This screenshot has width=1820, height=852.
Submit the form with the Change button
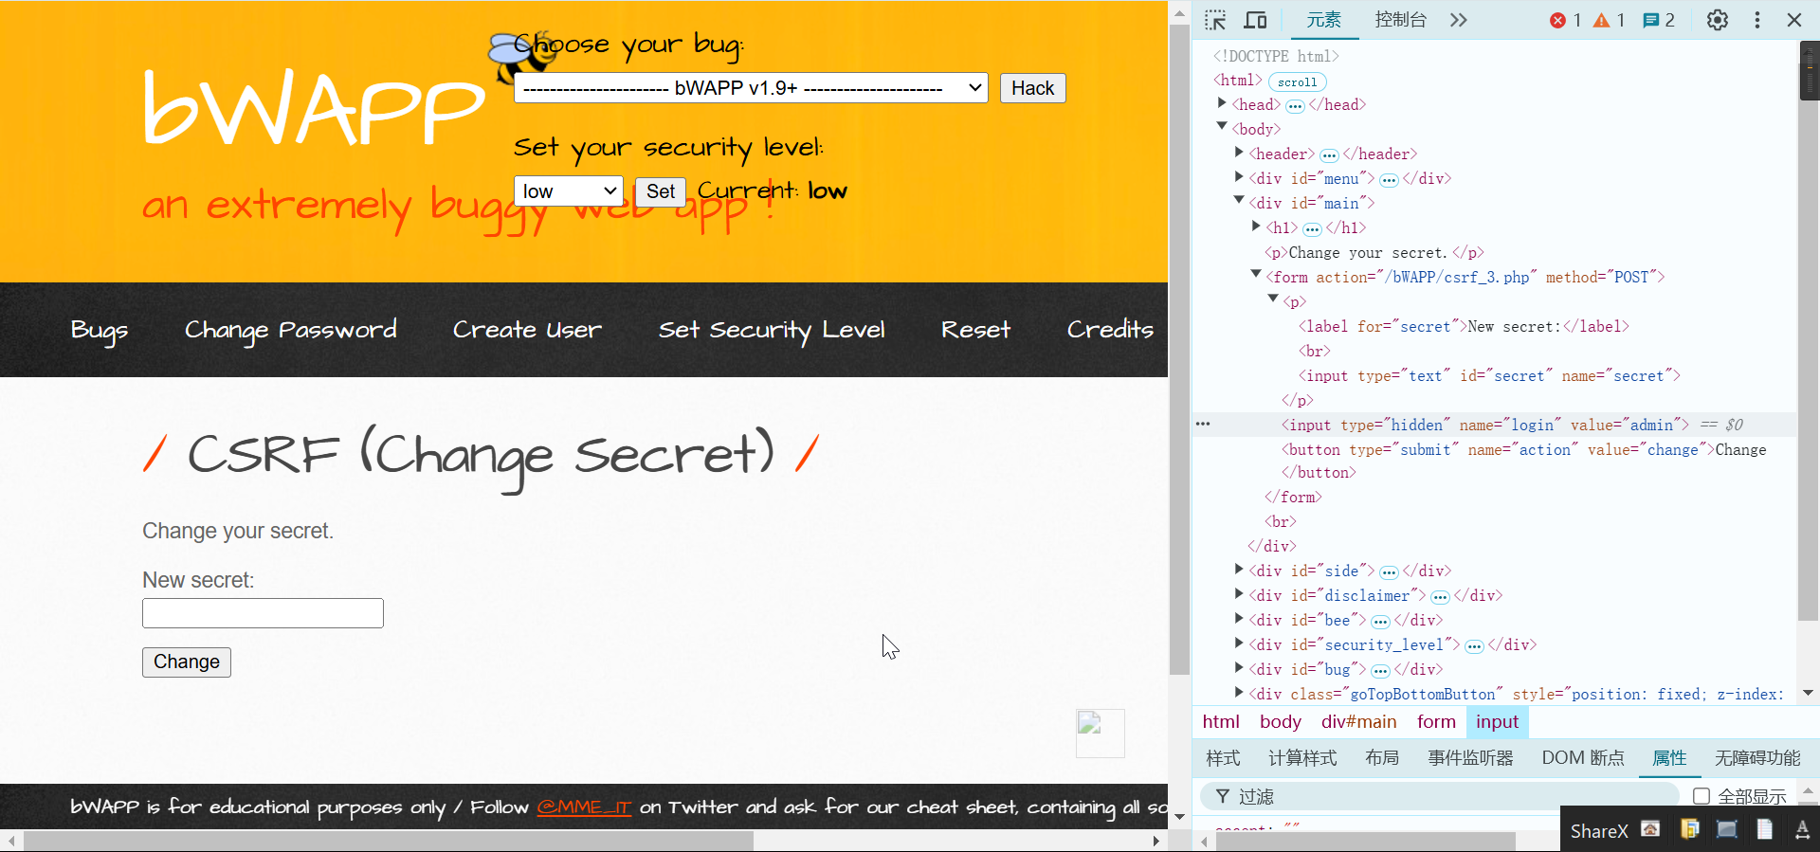187,662
